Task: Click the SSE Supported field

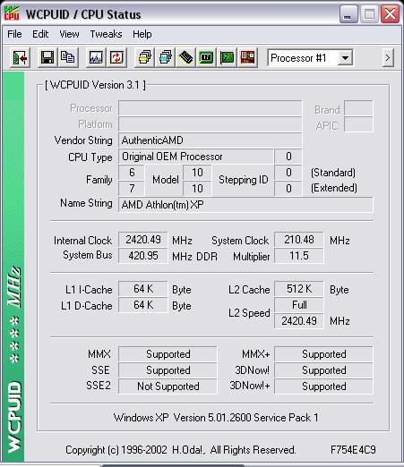Action: click(x=168, y=370)
